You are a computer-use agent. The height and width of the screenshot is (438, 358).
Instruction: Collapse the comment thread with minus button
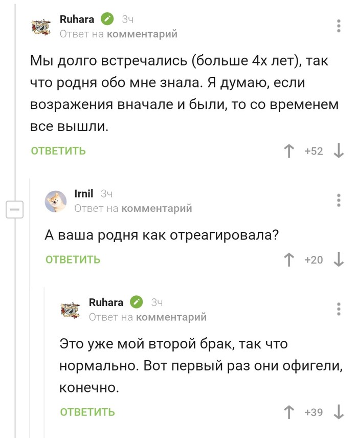(15, 210)
